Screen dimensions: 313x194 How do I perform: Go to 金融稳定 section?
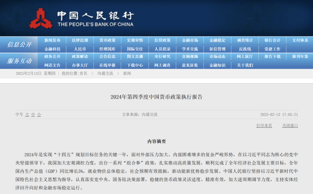pyautogui.click(x=217, y=40)
